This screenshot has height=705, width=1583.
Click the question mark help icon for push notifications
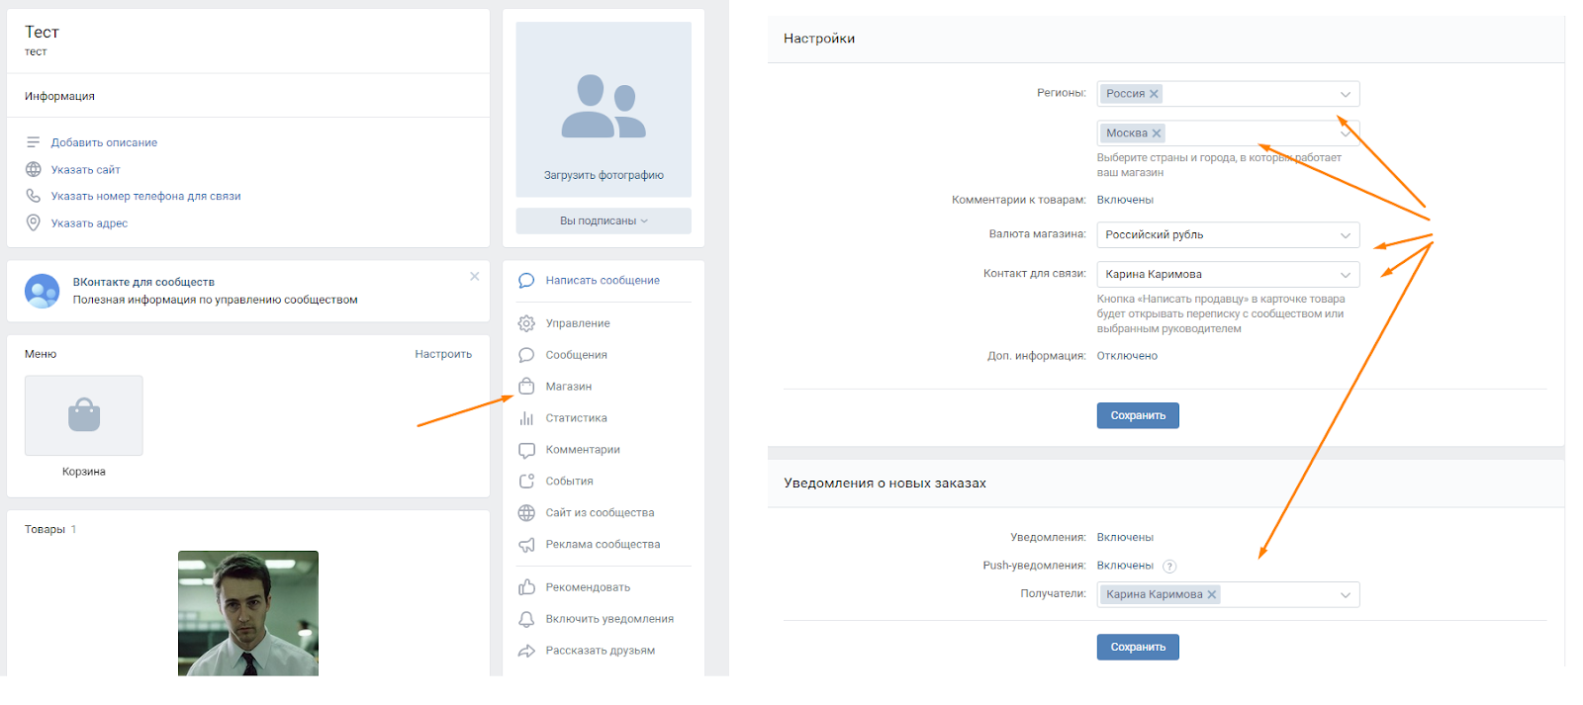click(x=1169, y=567)
